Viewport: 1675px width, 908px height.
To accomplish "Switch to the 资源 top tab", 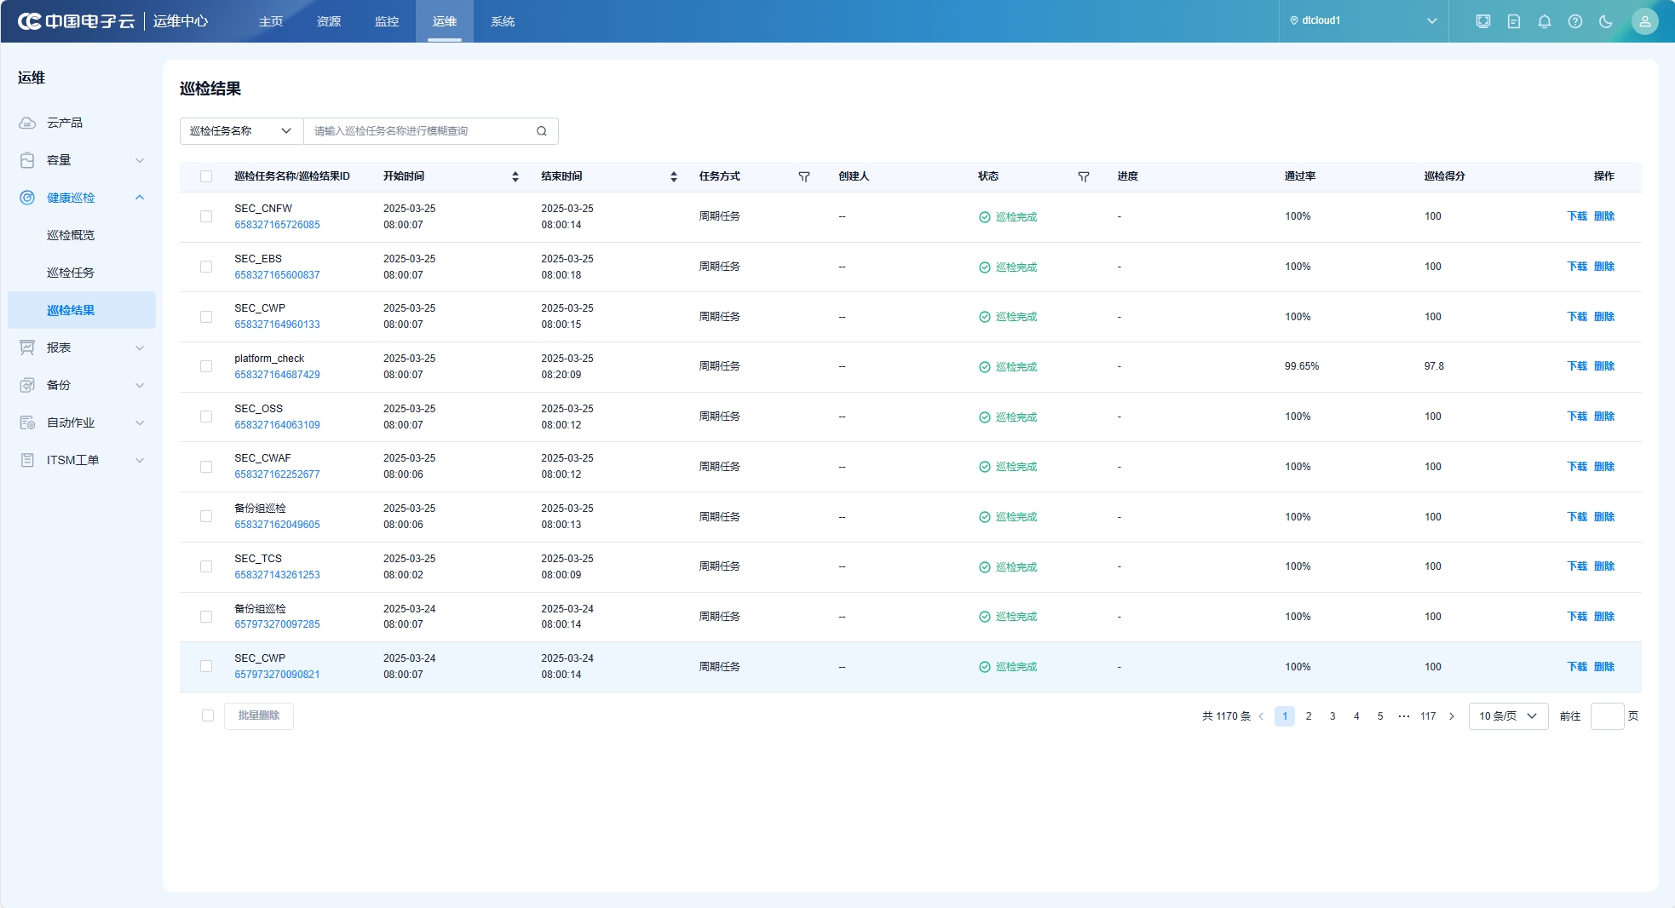I will pos(329,21).
